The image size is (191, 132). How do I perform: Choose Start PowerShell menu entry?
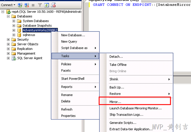pos(75,79)
